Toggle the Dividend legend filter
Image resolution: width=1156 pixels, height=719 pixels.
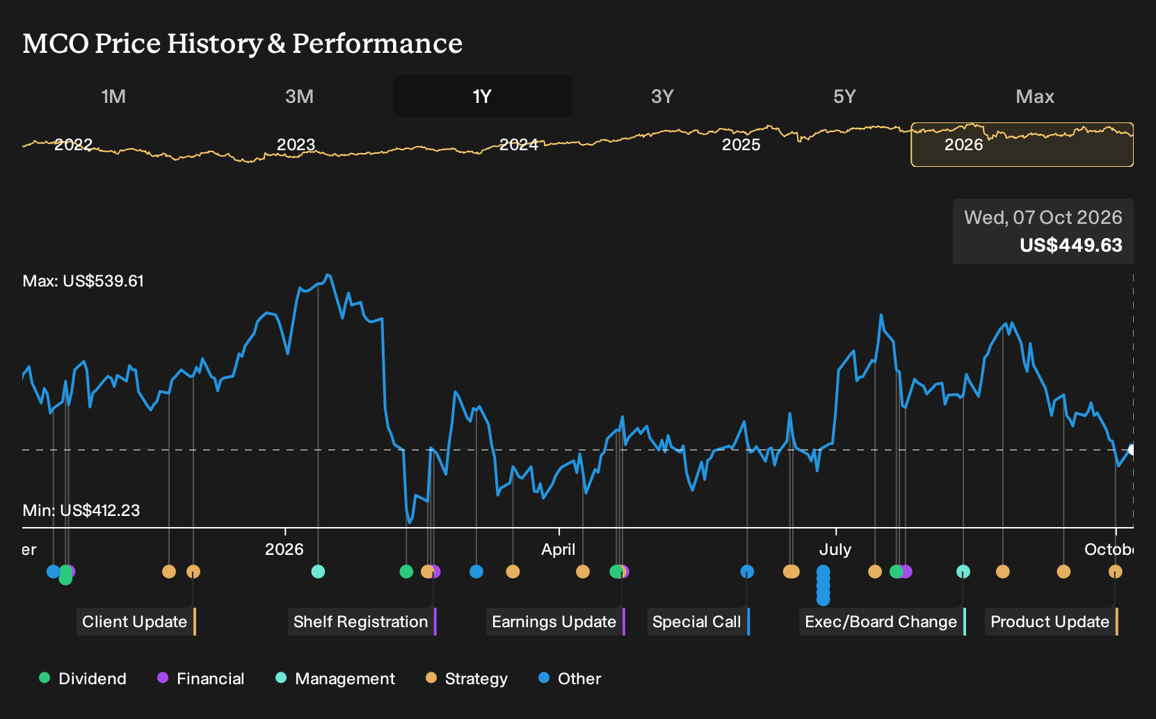pos(83,679)
